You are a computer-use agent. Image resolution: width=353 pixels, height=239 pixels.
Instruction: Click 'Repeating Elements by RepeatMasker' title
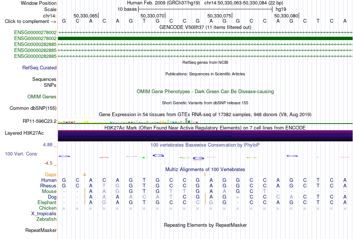205,225
